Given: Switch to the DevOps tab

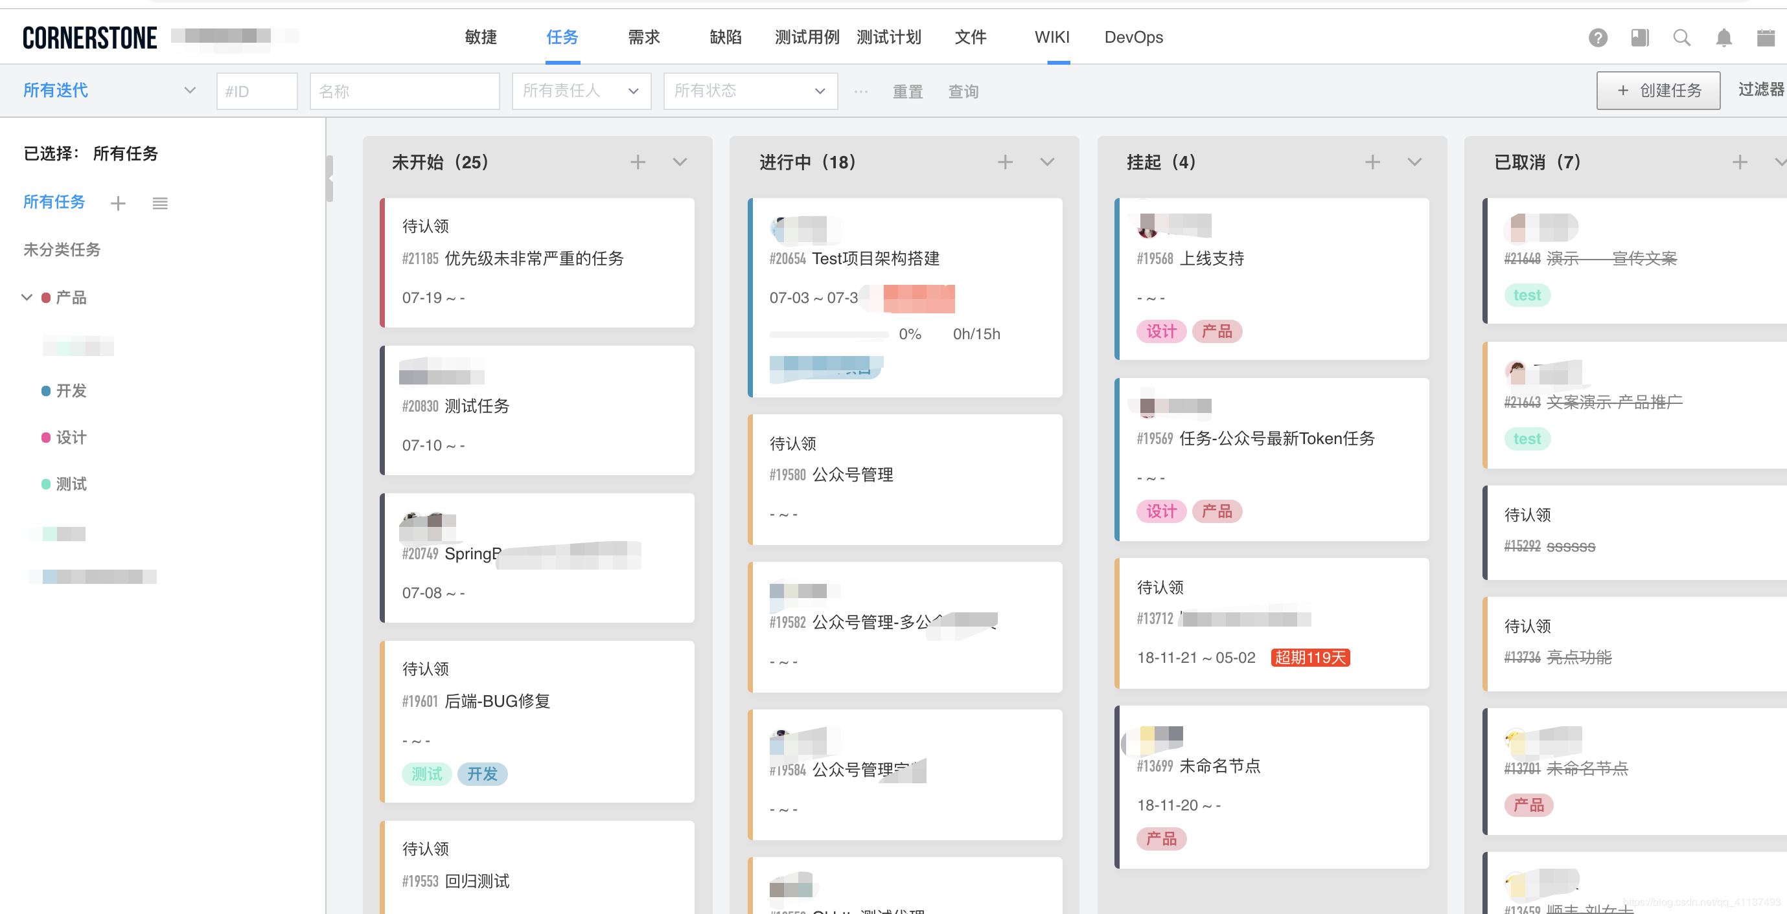Looking at the screenshot, I should point(1133,38).
